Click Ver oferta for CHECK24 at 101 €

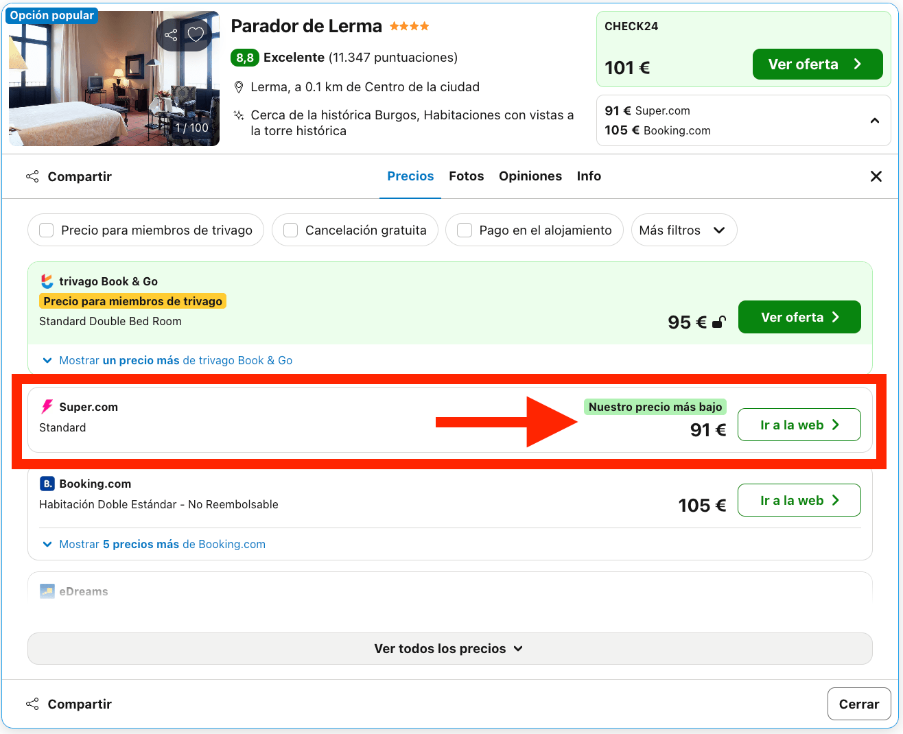[817, 64]
